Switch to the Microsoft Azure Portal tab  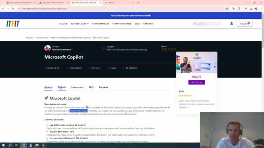click(21, 3)
